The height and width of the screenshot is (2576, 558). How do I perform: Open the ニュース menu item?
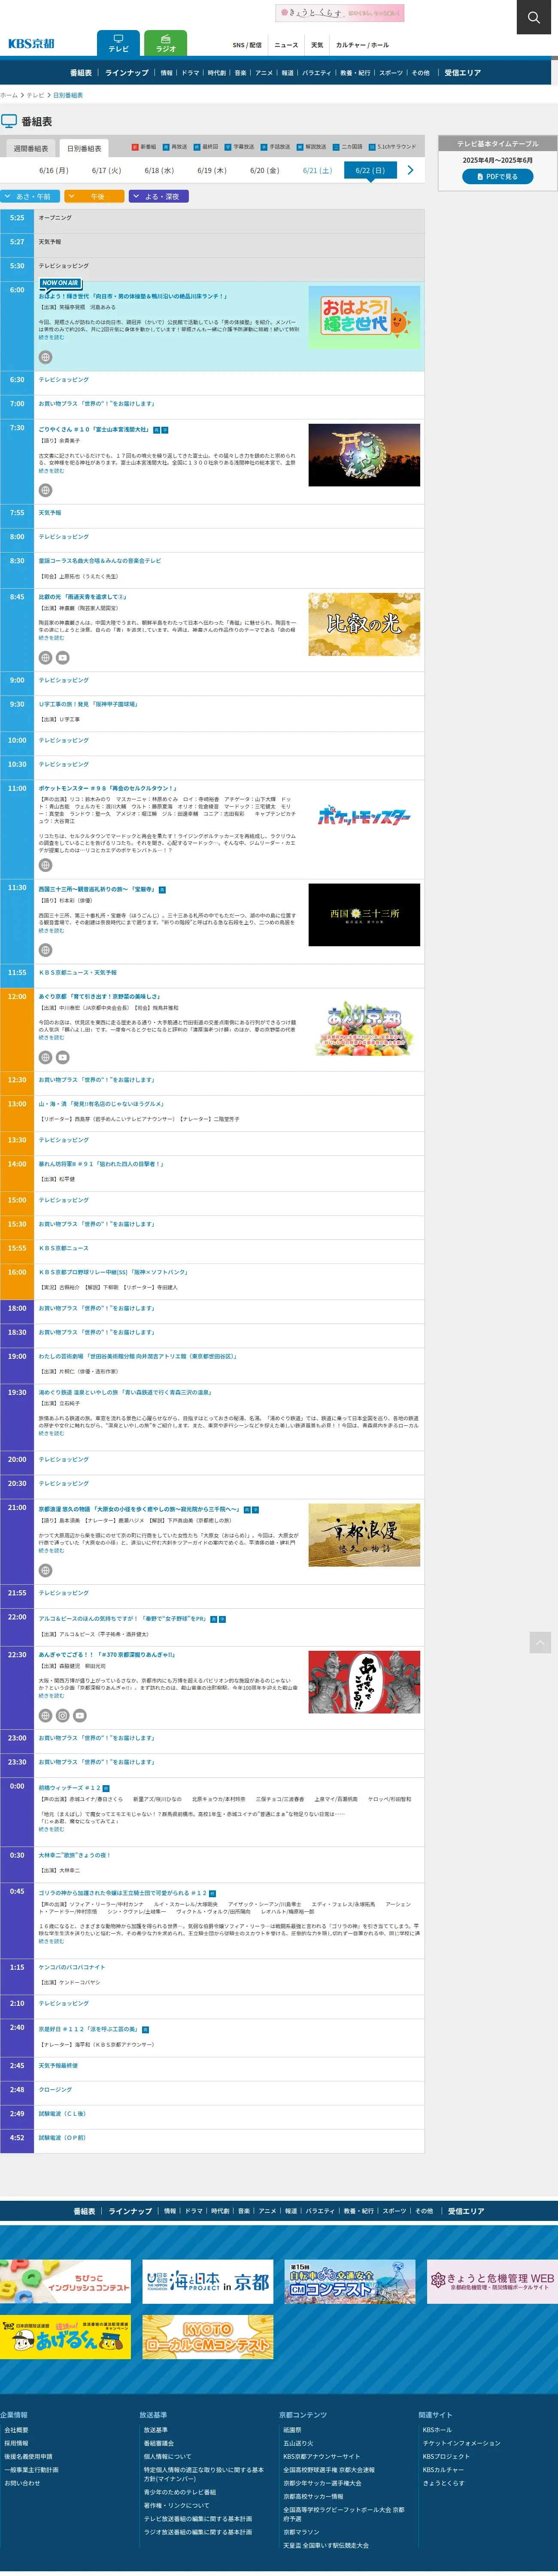tap(286, 45)
